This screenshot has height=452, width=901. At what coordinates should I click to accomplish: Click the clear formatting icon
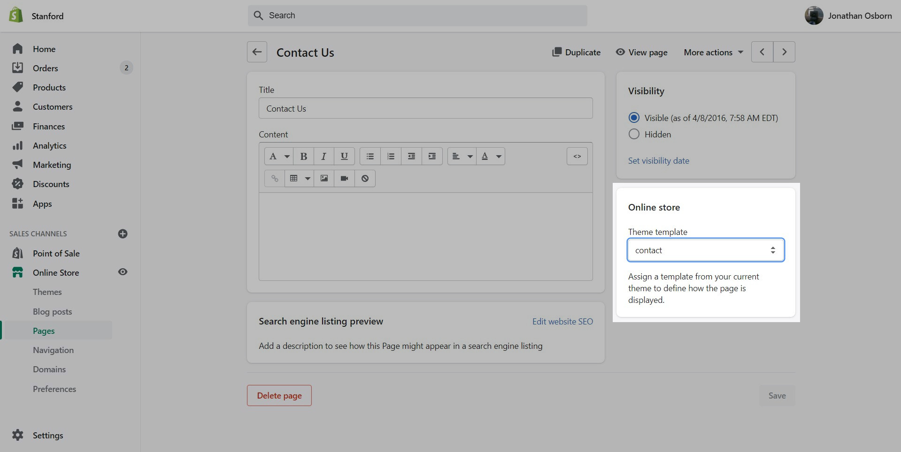click(x=365, y=179)
